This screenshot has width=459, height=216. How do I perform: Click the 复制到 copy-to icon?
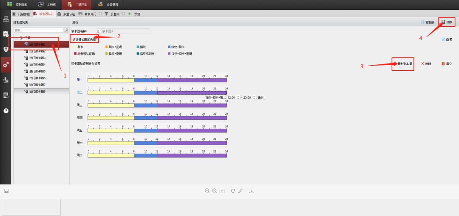[x=422, y=22]
